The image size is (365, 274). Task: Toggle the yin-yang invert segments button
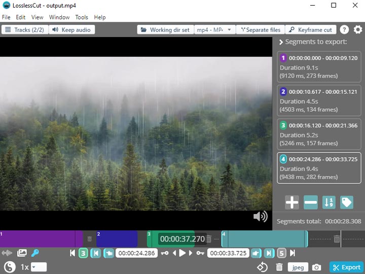click(x=10, y=267)
